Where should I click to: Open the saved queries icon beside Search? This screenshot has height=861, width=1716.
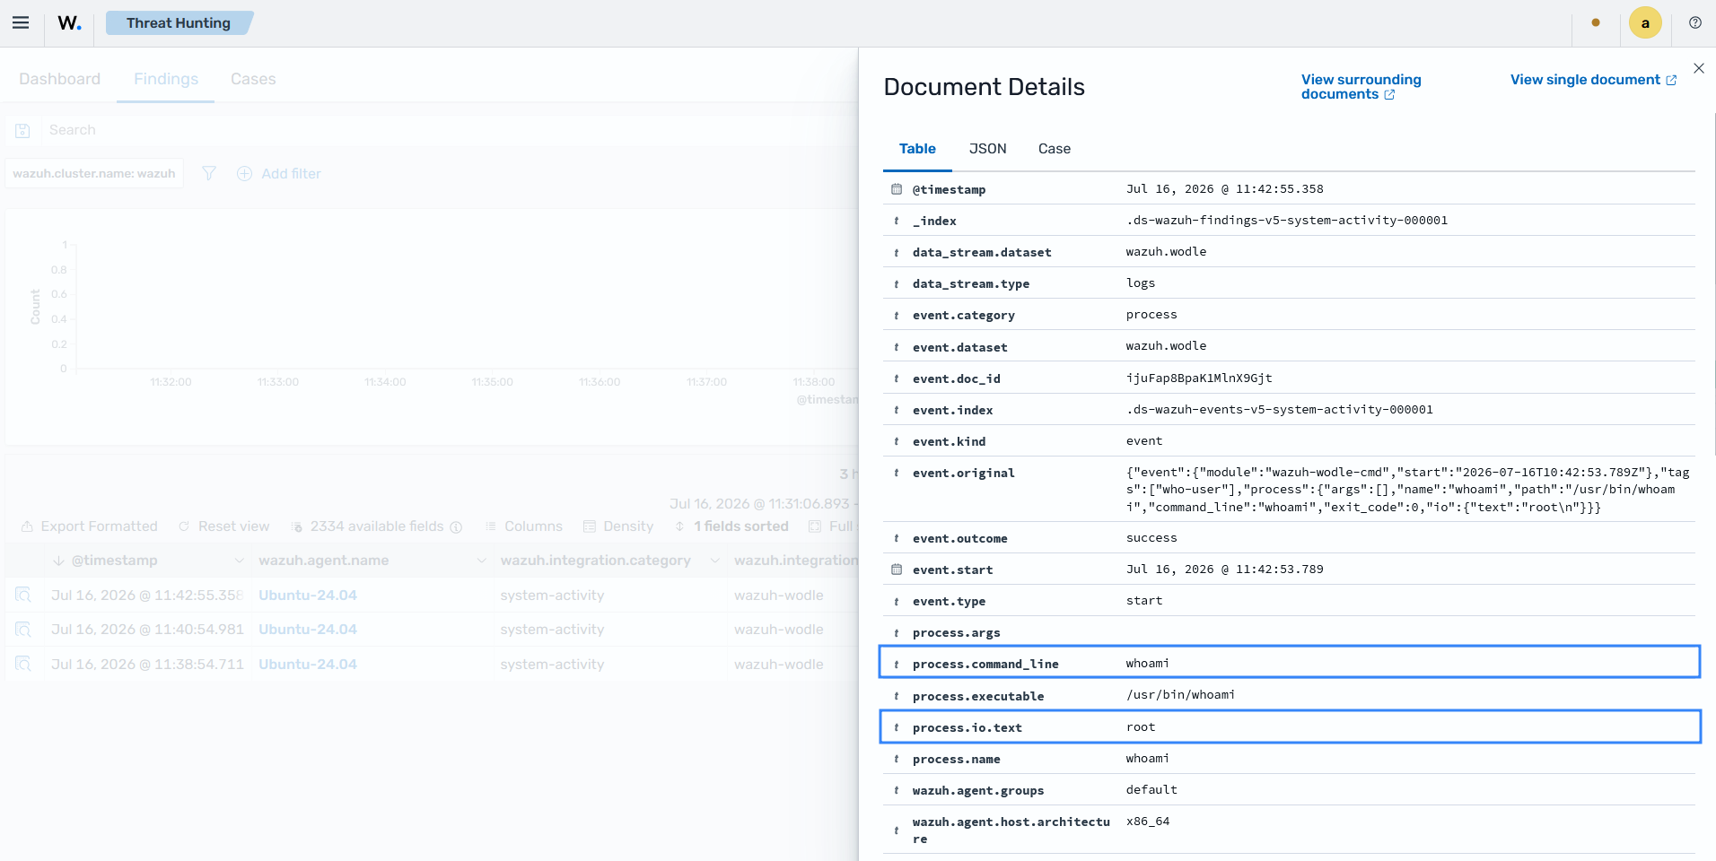coord(23,131)
